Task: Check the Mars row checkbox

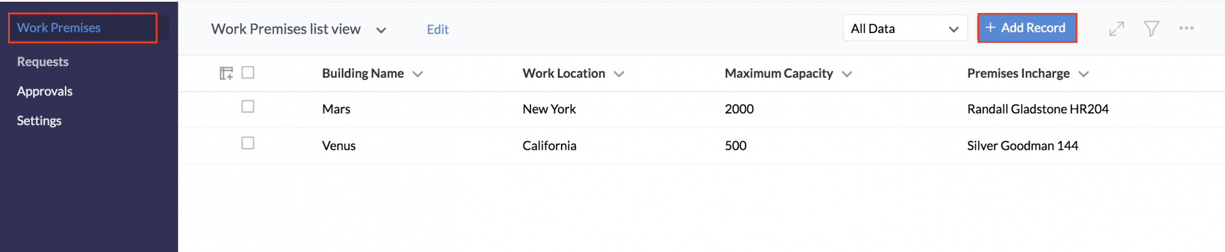Action: point(247,106)
